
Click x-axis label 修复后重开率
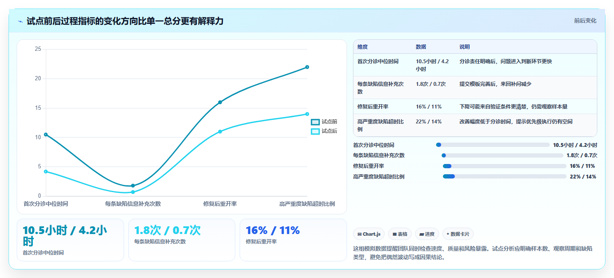click(x=220, y=204)
